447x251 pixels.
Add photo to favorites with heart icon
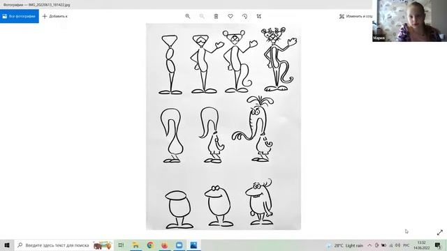pyautogui.click(x=230, y=16)
